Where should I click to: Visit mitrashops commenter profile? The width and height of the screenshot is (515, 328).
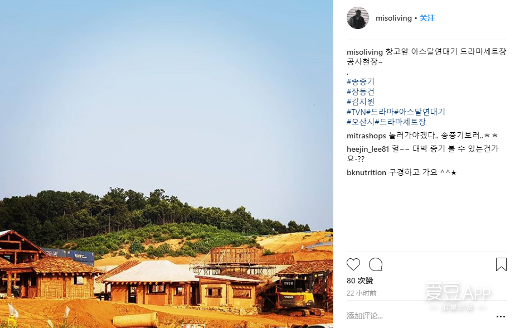pos(366,136)
